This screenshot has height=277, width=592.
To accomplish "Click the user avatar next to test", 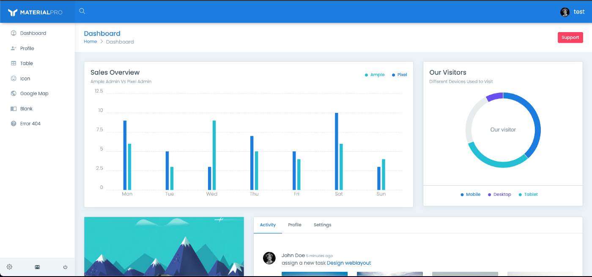I will [x=565, y=12].
